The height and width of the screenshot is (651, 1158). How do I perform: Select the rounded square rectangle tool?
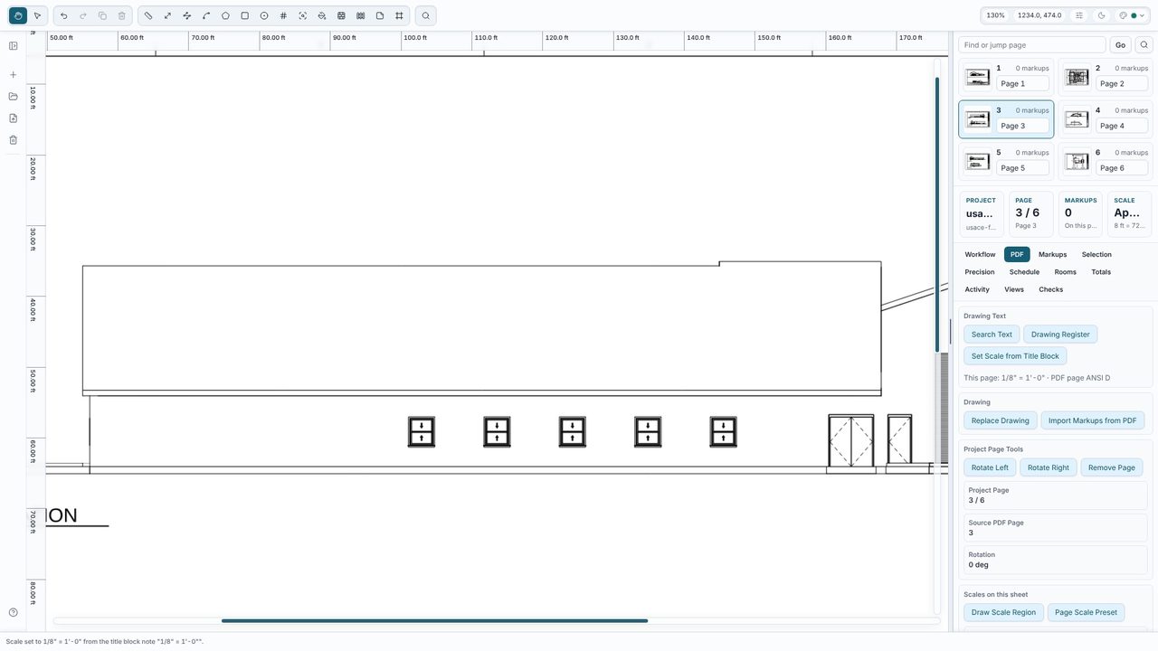tap(244, 15)
